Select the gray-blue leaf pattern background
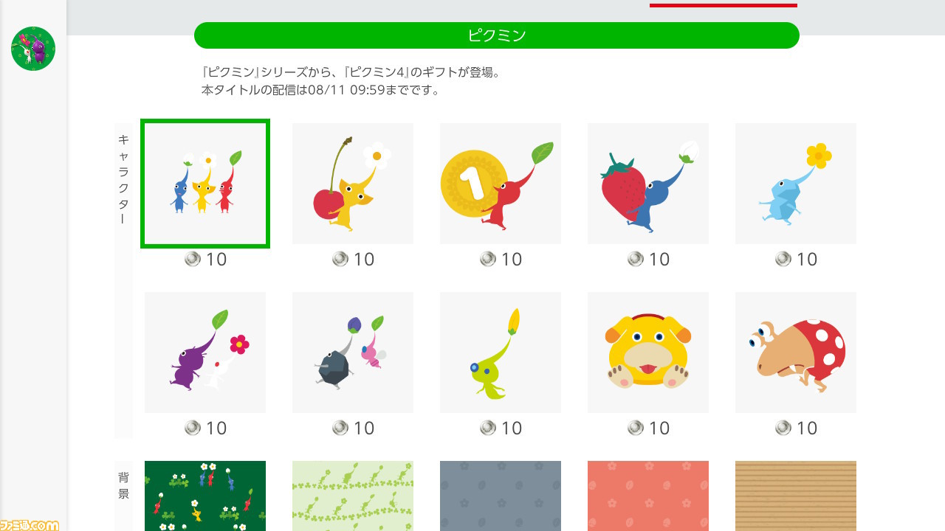Image resolution: width=945 pixels, height=531 pixels. (501, 496)
